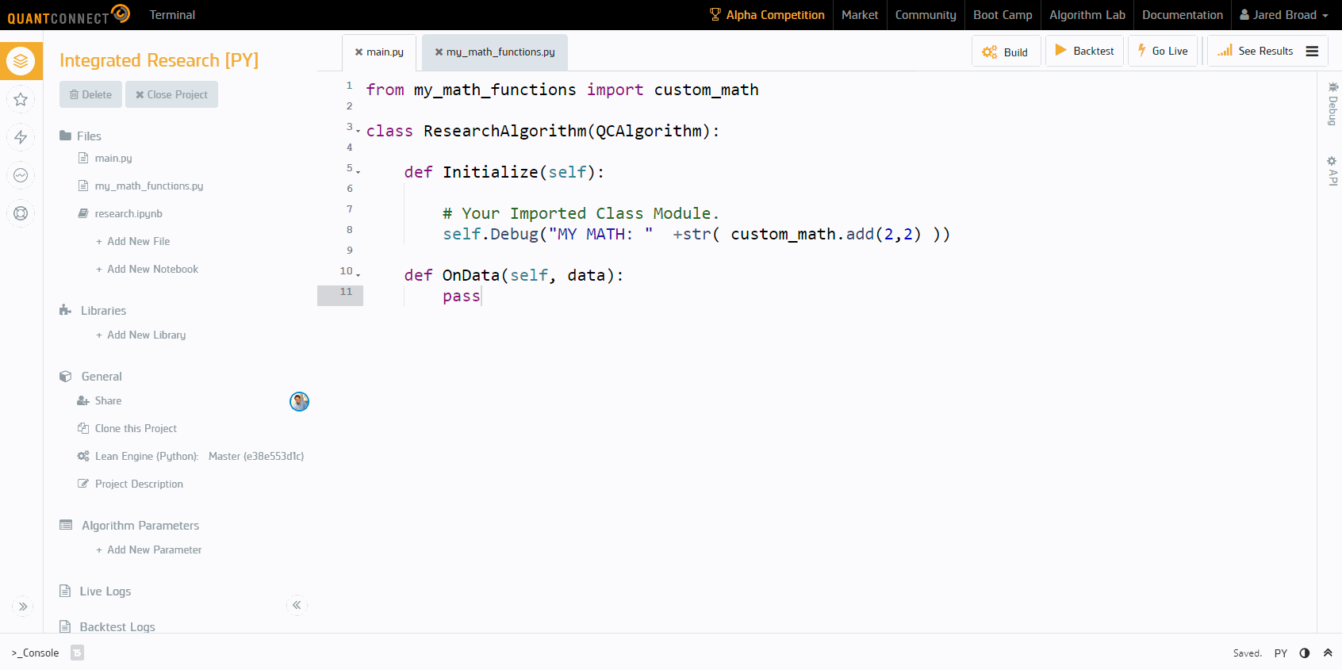
Task: Open my_math_functions.py in the Files list
Action: coord(148,186)
